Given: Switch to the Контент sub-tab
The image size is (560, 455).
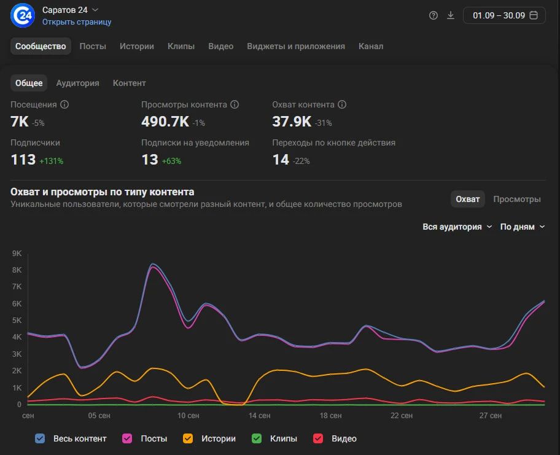Looking at the screenshot, I should tap(130, 83).
